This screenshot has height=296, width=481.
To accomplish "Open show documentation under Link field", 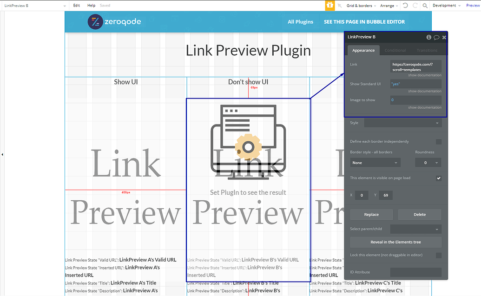I will click(425, 75).
